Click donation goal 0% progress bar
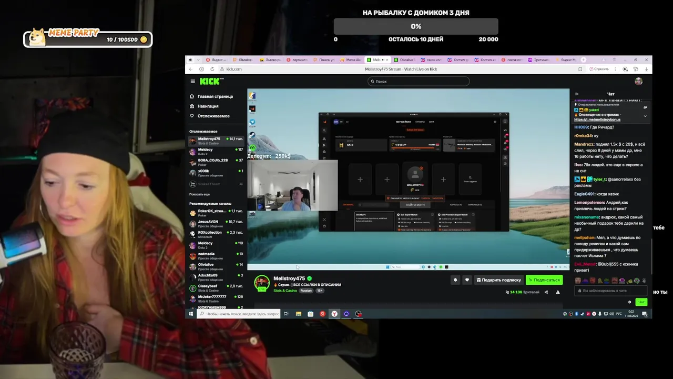Image resolution: width=673 pixels, height=379 pixels. tap(416, 26)
